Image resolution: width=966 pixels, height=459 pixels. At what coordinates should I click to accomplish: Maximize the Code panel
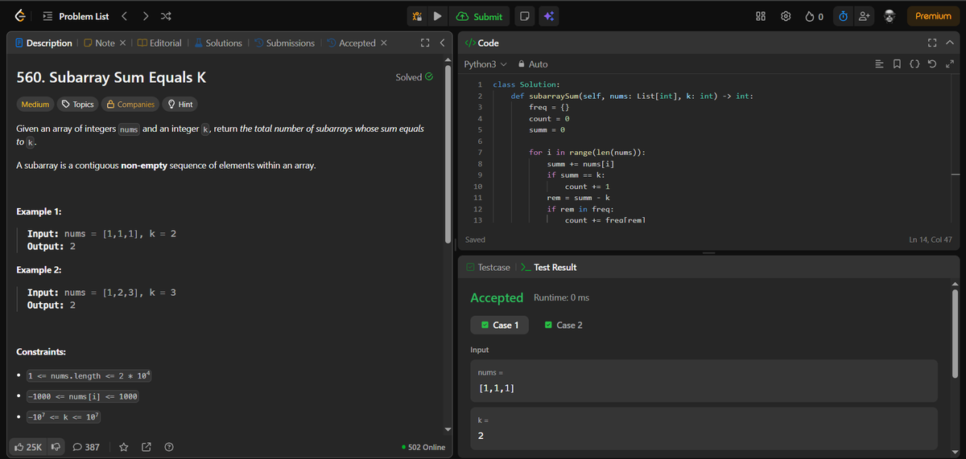[x=932, y=43]
